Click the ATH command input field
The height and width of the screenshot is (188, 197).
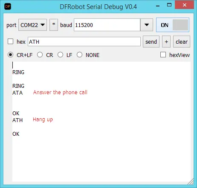point(84,42)
